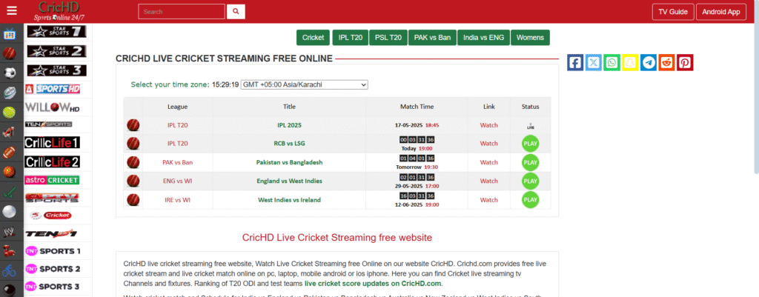
Task: Click PLAY status for England vs West Indies
Action: coord(531,181)
